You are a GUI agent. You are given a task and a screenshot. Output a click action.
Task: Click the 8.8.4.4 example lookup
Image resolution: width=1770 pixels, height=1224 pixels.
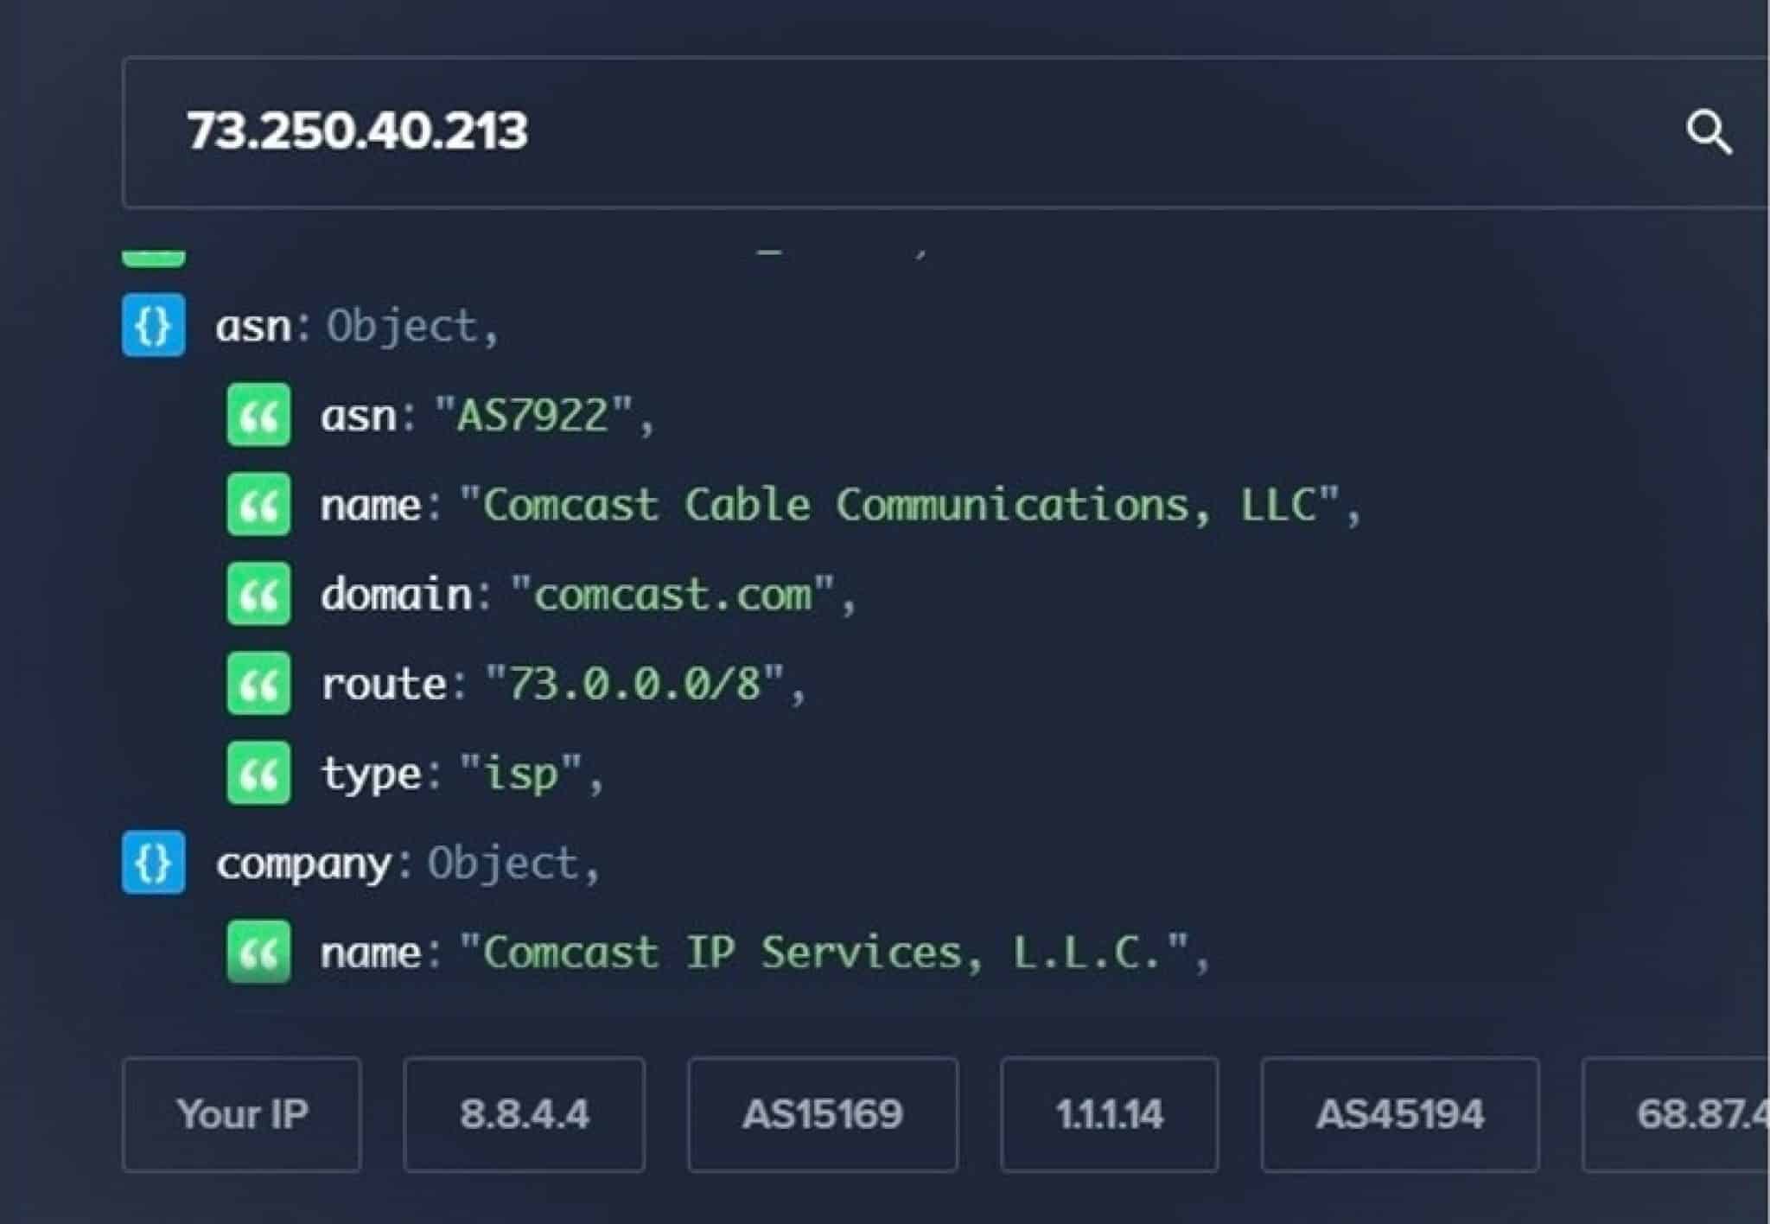(522, 1114)
